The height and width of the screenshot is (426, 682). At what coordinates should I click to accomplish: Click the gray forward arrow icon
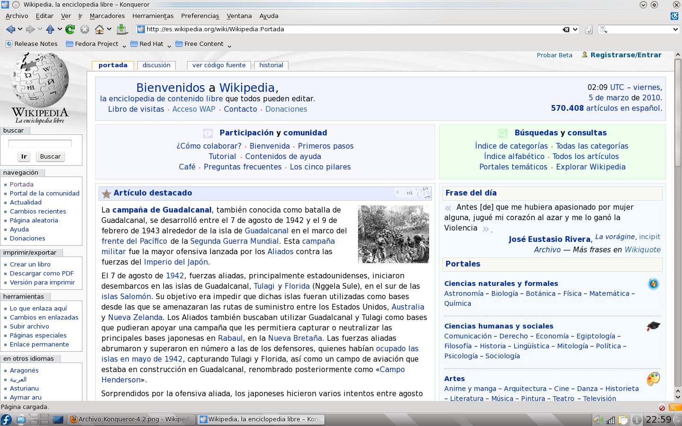(30, 29)
